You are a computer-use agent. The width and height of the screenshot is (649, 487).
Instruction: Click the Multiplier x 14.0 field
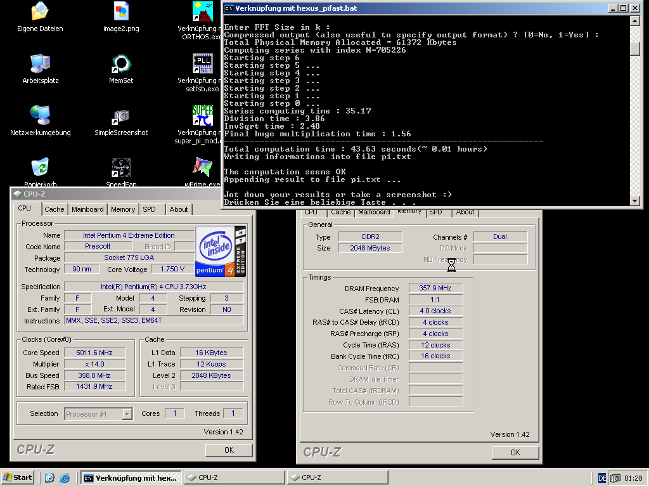coord(94,364)
